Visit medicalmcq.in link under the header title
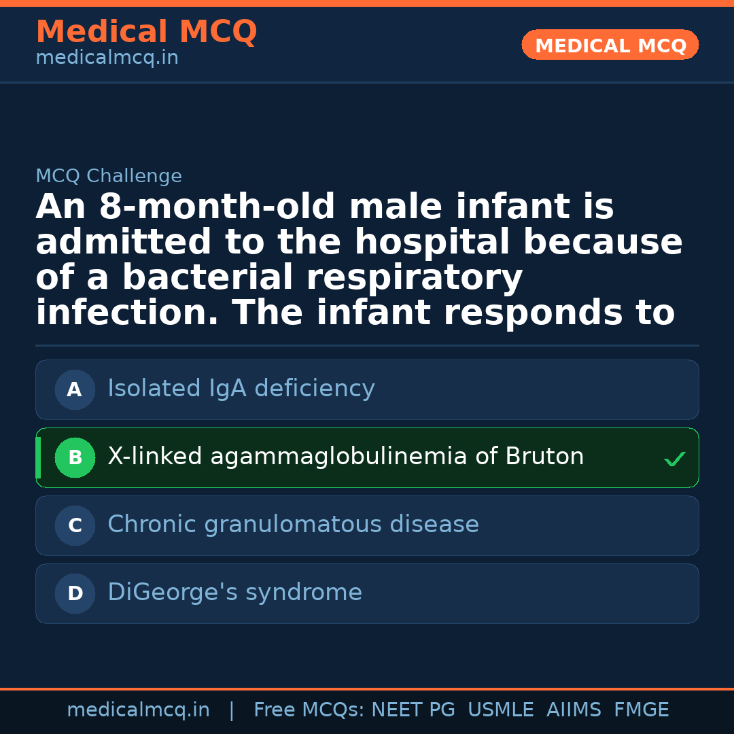 click(107, 58)
